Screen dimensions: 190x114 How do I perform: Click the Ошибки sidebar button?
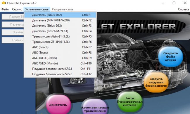(13, 32)
